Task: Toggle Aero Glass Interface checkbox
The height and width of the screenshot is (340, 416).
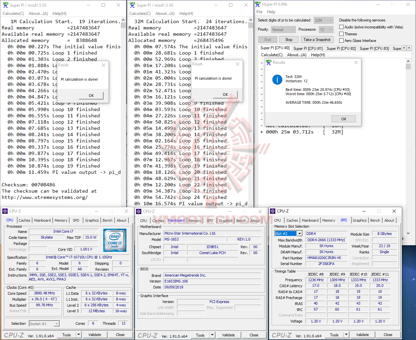Action: coord(341,40)
